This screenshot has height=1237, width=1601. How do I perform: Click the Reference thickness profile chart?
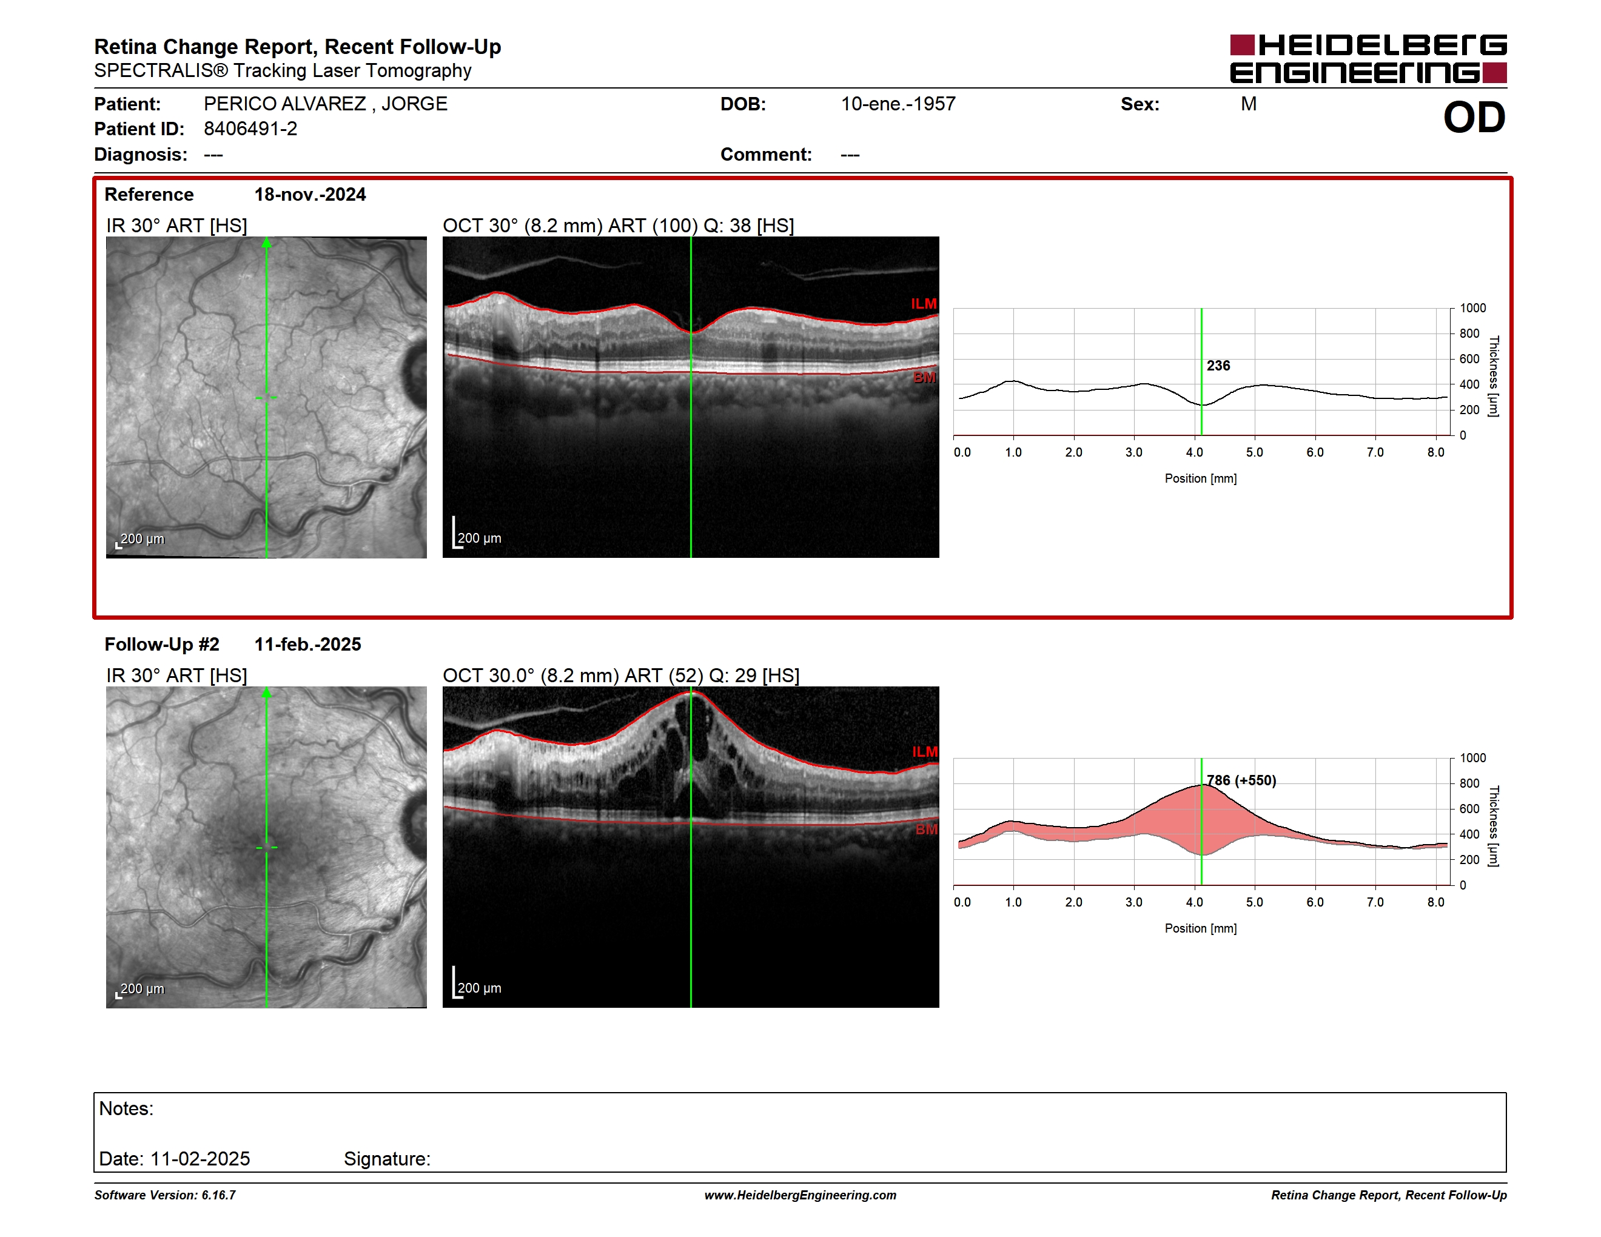(1201, 372)
